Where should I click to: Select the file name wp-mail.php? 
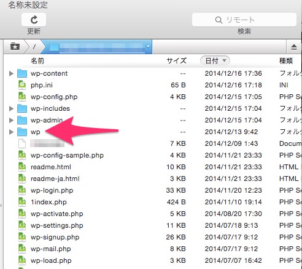[51, 249]
